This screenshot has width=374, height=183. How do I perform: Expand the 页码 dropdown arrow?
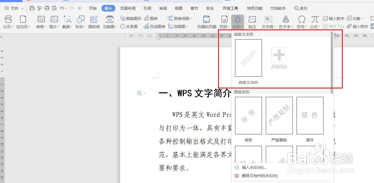point(229,27)
